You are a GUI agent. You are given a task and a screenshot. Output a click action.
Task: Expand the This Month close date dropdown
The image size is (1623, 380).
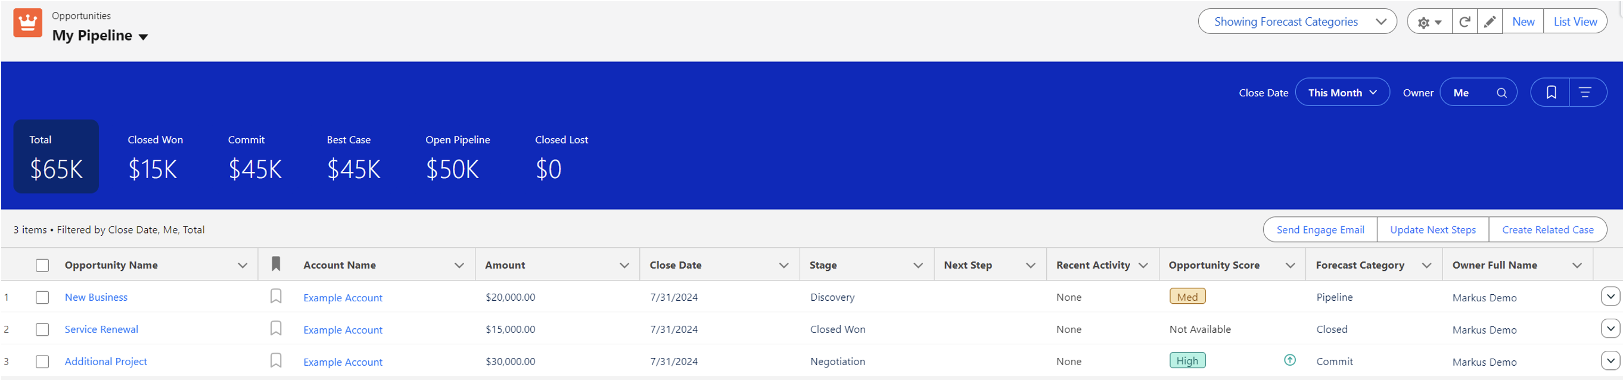coord(1341,93)
